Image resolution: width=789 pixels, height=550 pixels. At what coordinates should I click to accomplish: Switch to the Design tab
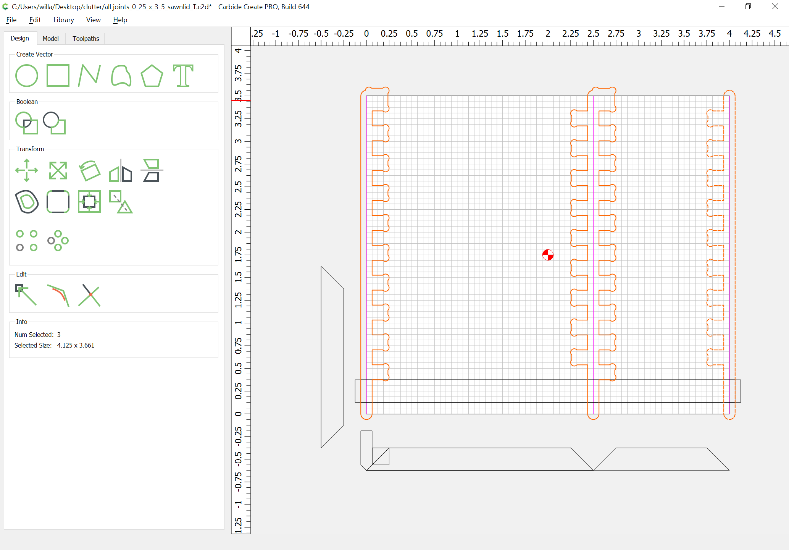(20, 38)
